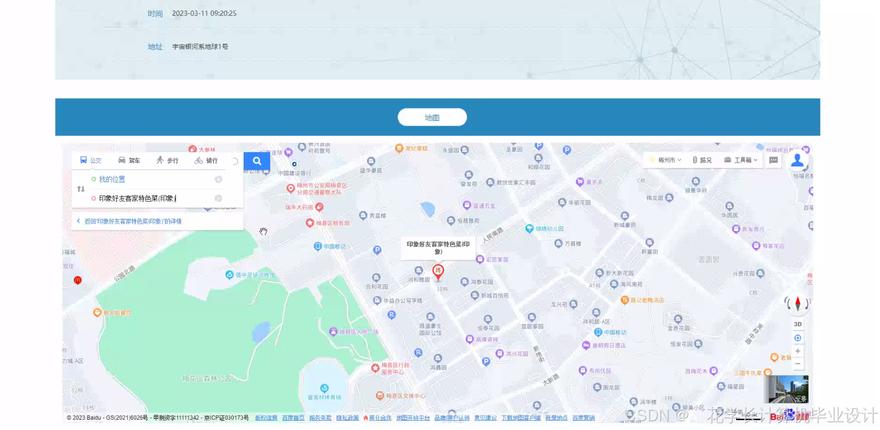
Task: Click the McDonald's marker on map's left edge
Action: 77,280
